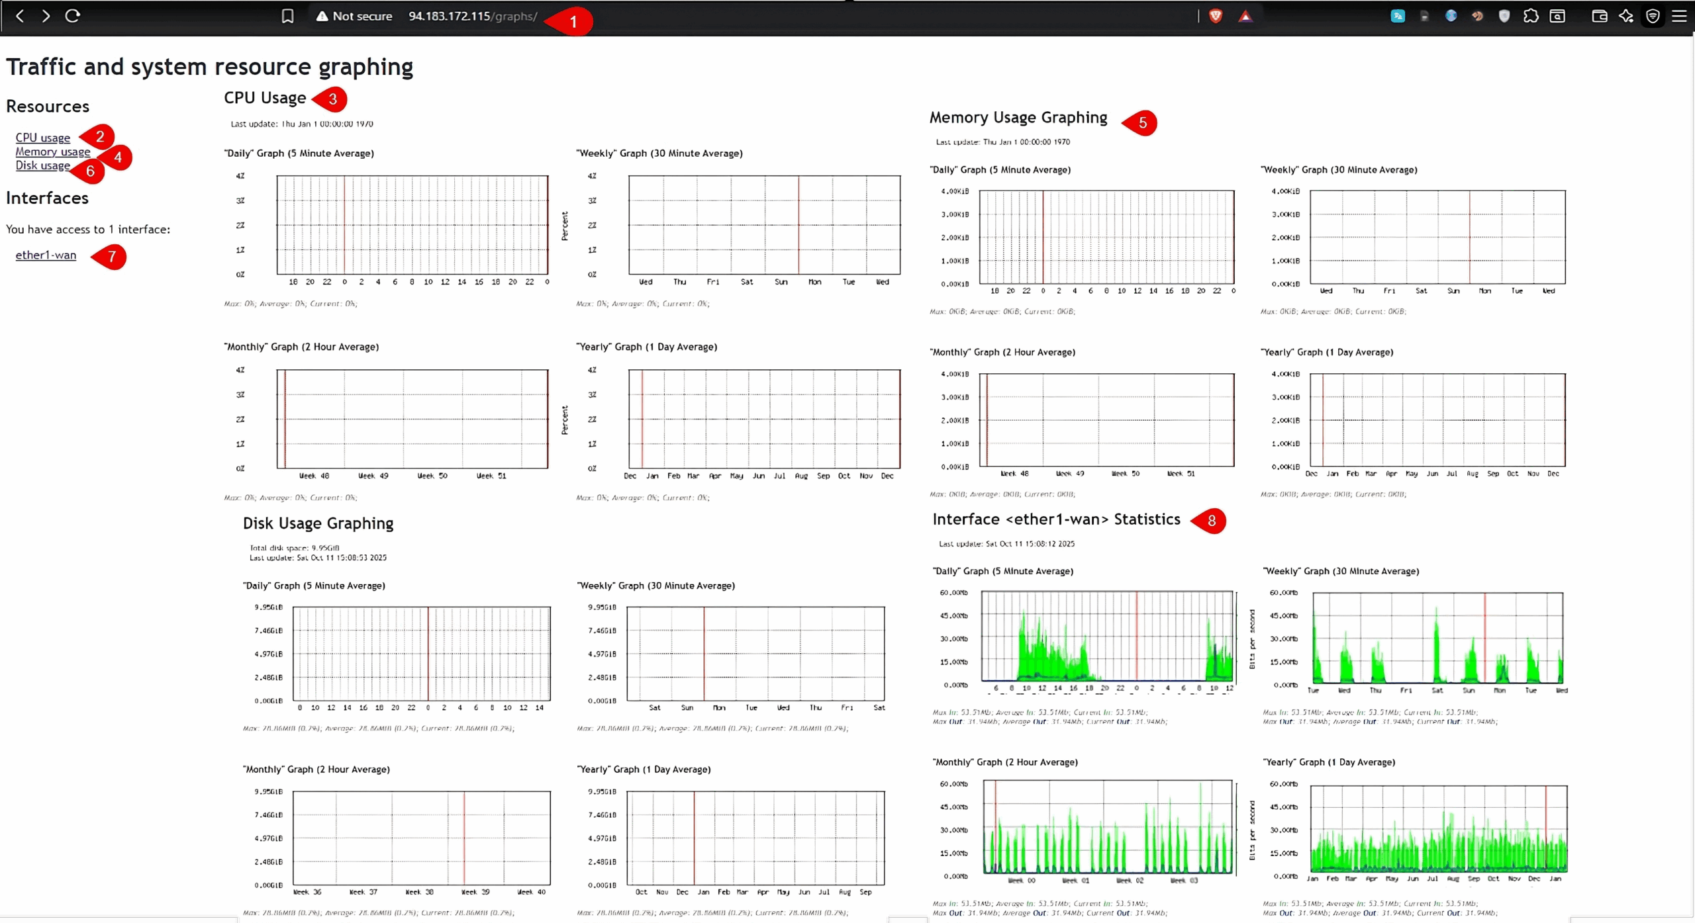This screenshot has height=923, width=1695.
Task: Open the Leo AI sparkle icon
Action: (1626, 16)
